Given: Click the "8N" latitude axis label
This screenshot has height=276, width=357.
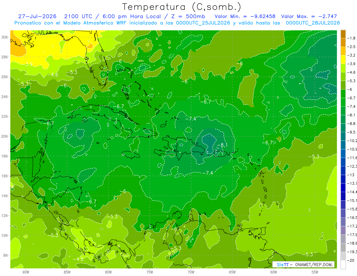Looking at the screenshot, I should click(x=6, y=255).
